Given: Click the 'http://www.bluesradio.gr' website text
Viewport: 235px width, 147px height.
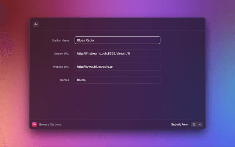Looking at the screenshot, I should point(95,67).
